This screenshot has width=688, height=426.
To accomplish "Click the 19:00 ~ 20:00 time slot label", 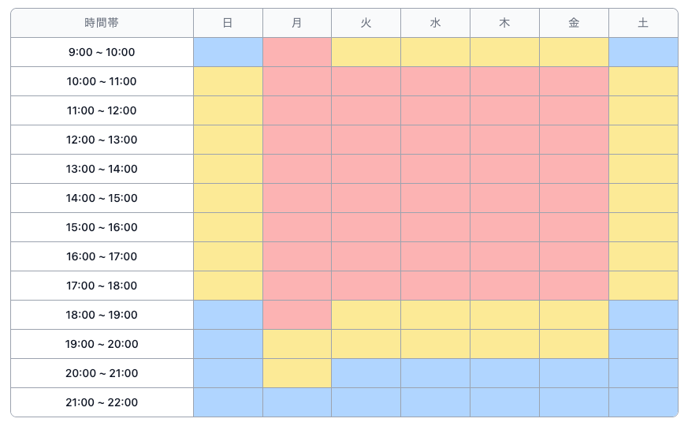I will [102, 344].
